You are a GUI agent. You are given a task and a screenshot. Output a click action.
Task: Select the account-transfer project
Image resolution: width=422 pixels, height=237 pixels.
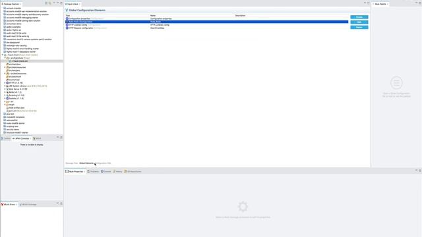[x=13, y=9]
